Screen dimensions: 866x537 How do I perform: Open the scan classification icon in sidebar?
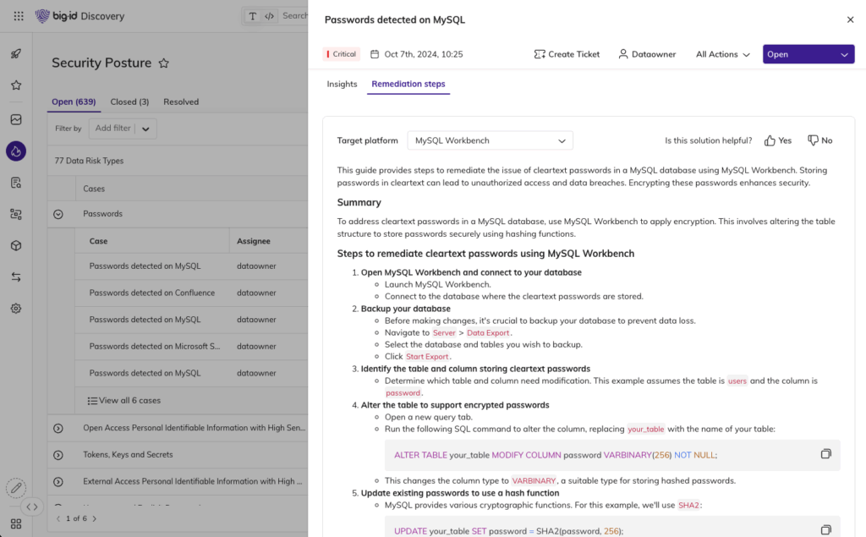pyautogui.click(x=16, y=214)
